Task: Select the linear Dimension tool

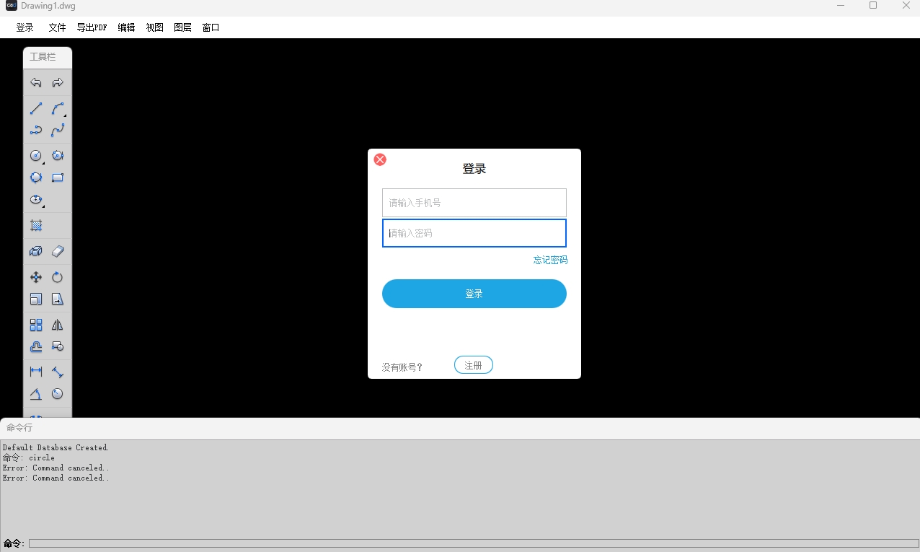Action: tap(35, 371)
